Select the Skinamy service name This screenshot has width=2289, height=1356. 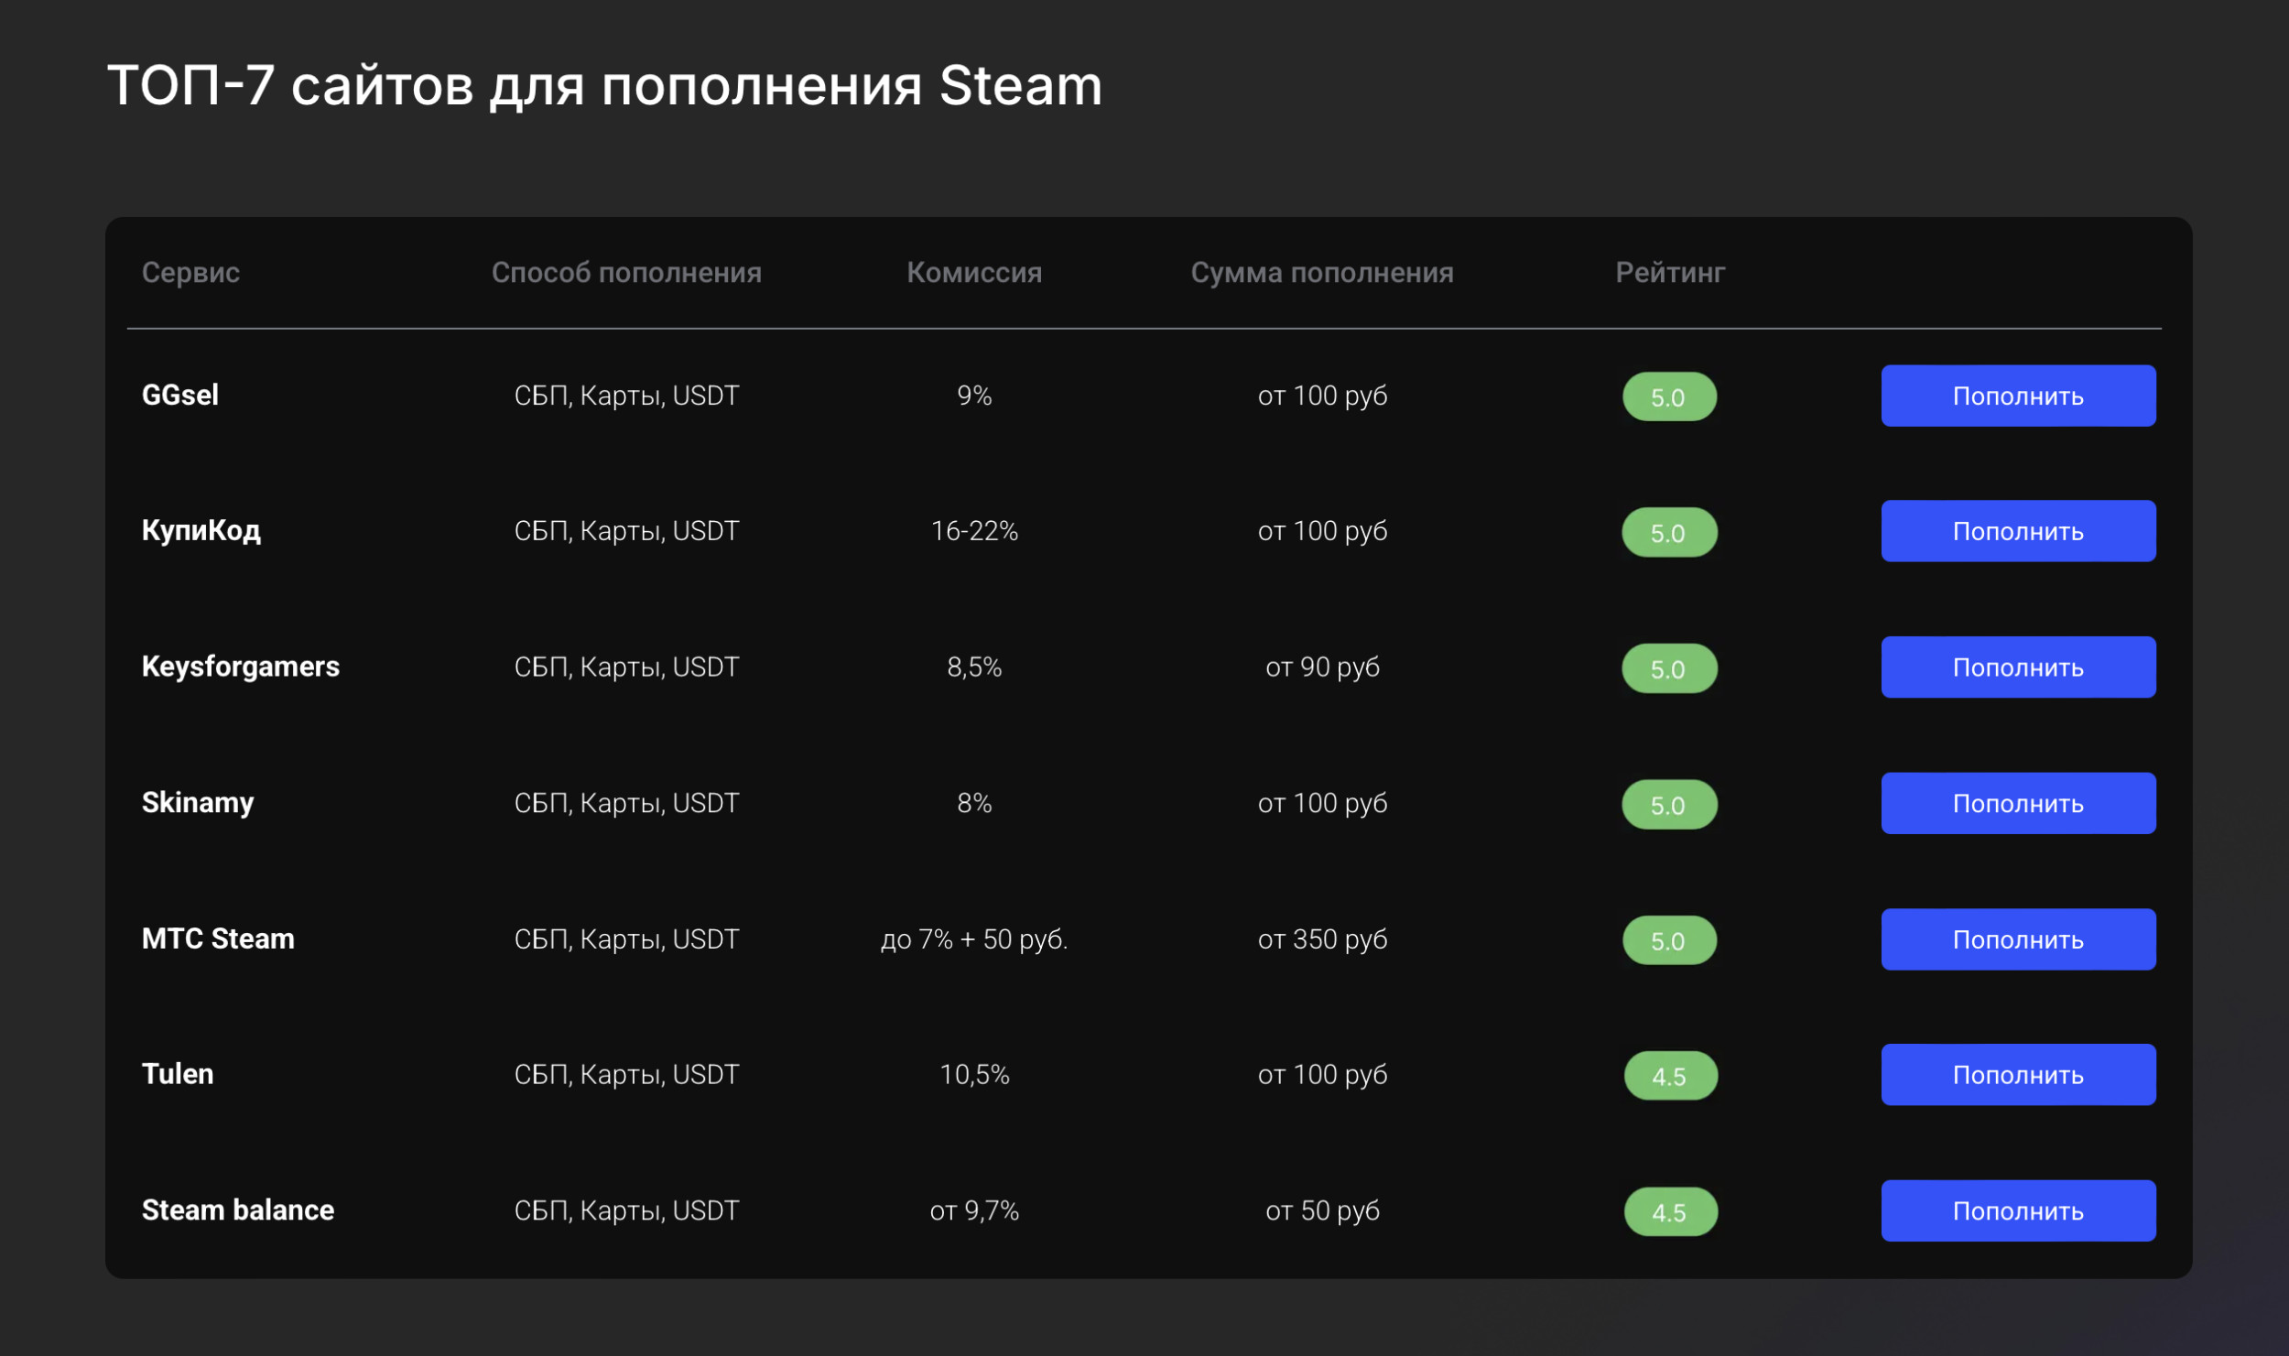[198, 802]
